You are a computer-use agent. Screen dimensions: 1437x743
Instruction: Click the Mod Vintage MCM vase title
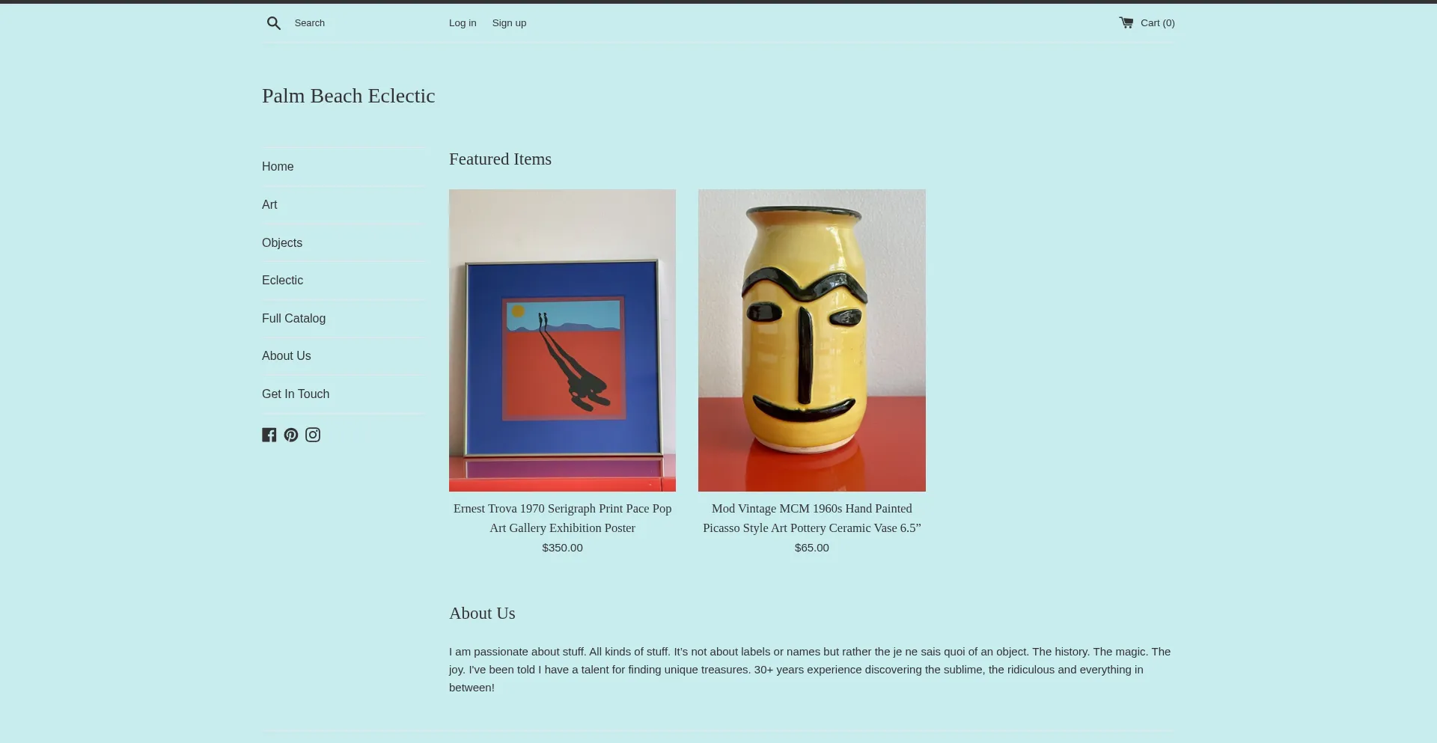coord(812,518)
